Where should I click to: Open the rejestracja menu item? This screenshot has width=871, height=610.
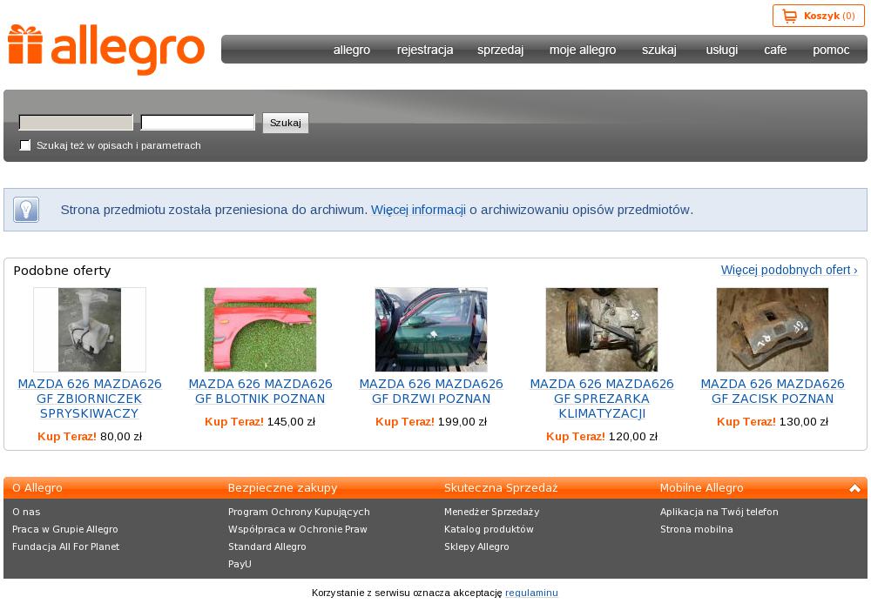click(425, 50)
